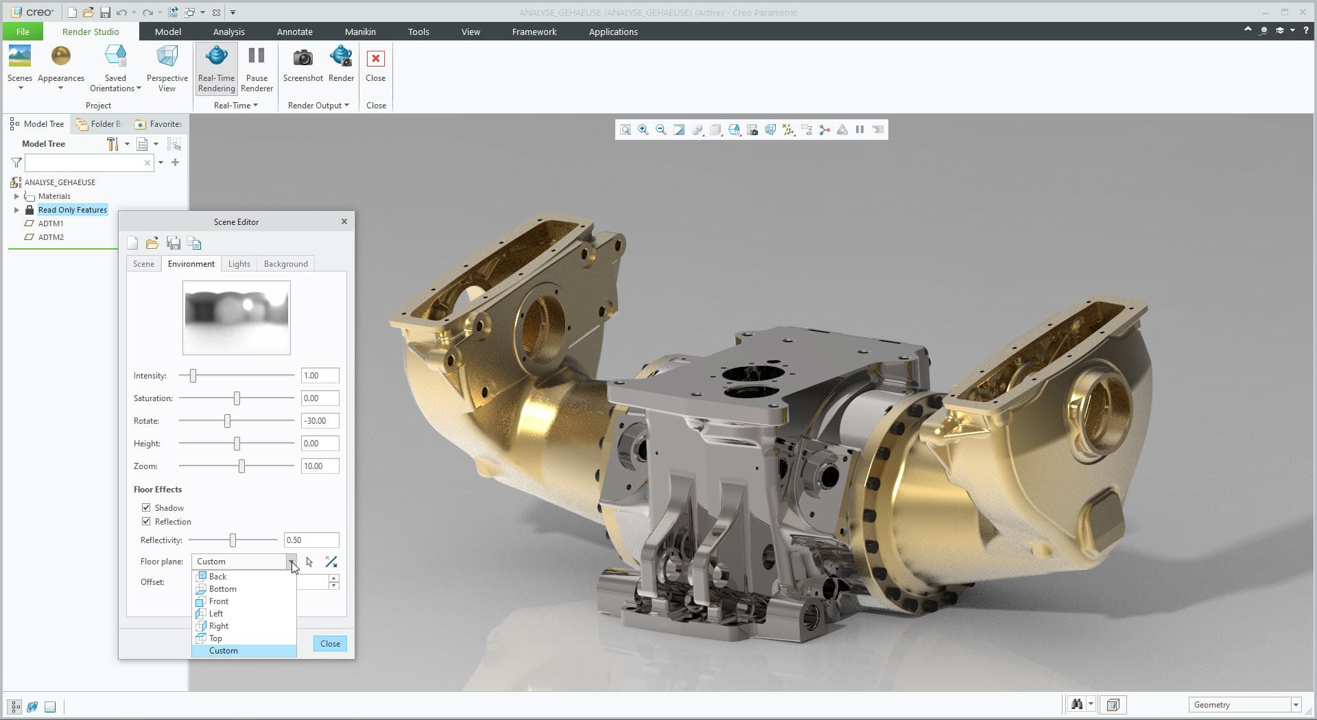This screenshot has height=720, width=1317.
Task: Click the Reflectivity slider handle
Action: tap(233, 540)
